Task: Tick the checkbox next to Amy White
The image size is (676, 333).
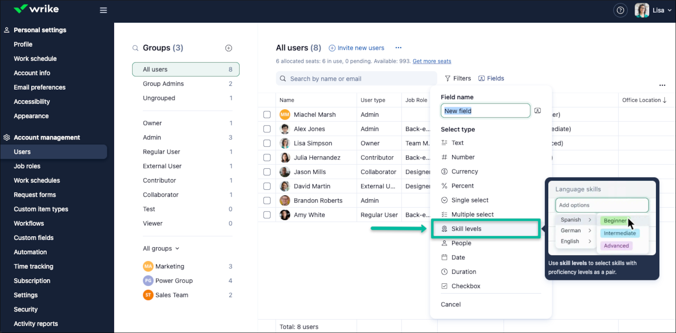Action: point(267,215)
